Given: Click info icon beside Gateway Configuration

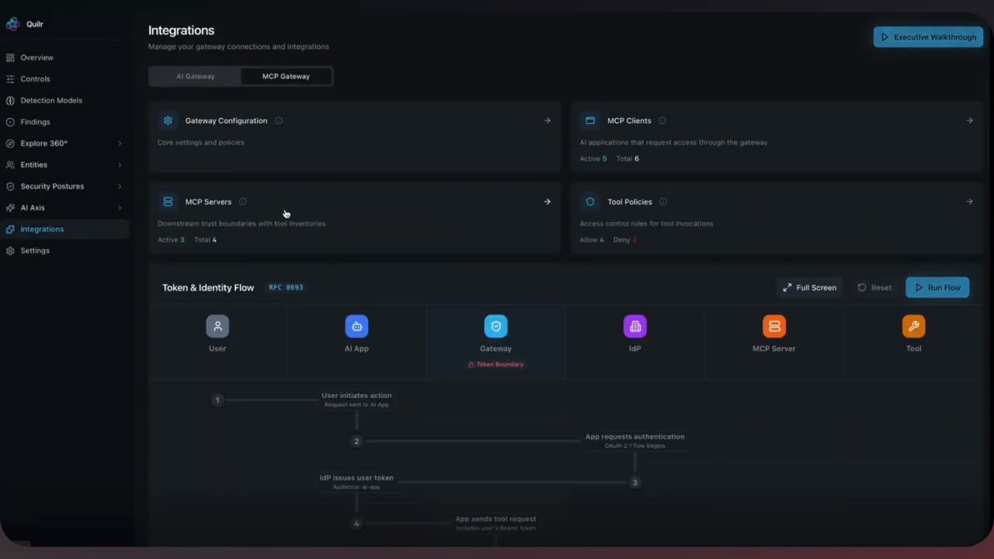Looking at the screenshot, I should pos(279,120).
